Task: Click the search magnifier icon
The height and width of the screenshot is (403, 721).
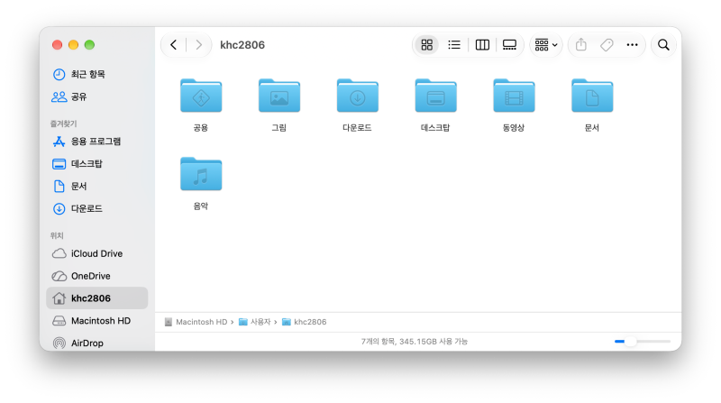Action: tap(663, 44)
